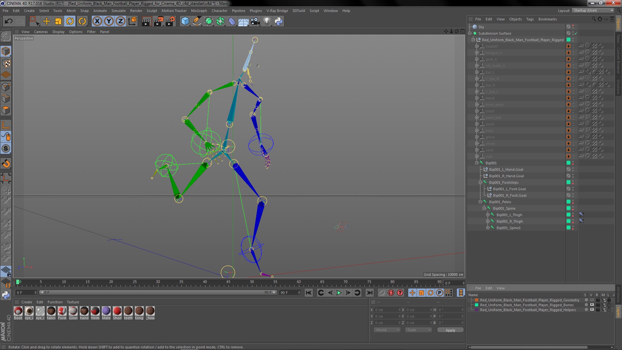Select Bip001_L_Hand.Goal object
The image size is (622, 350).
506,169
